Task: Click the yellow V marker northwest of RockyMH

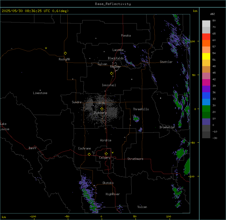Action: tap(46, 48)
